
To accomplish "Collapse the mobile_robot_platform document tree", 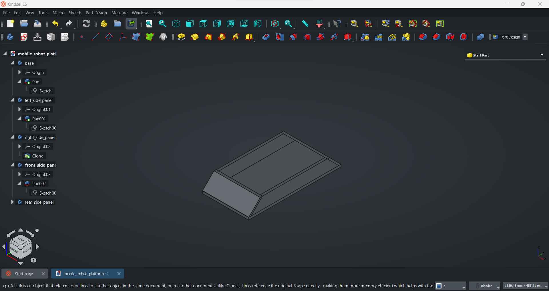I will tap(5, 54).
